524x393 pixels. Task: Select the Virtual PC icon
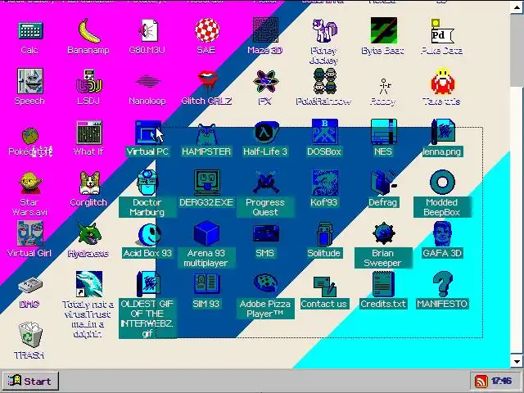click(x=147, y=133)
